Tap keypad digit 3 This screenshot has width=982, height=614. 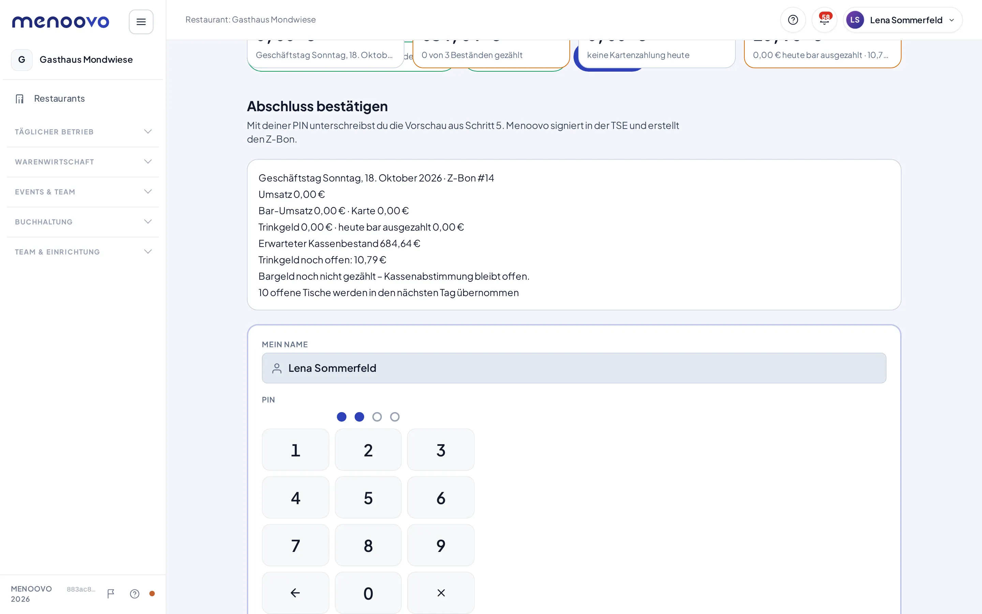click(x=441, y=450)
